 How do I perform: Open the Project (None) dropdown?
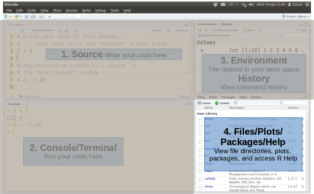296,17
